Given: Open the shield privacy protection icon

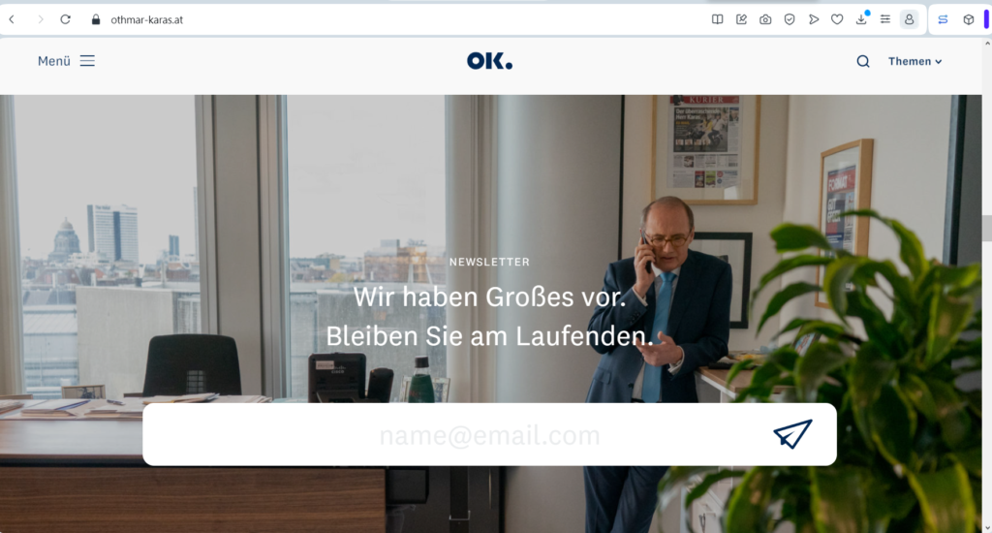Looking at the screenshot, I should [790, 19].
